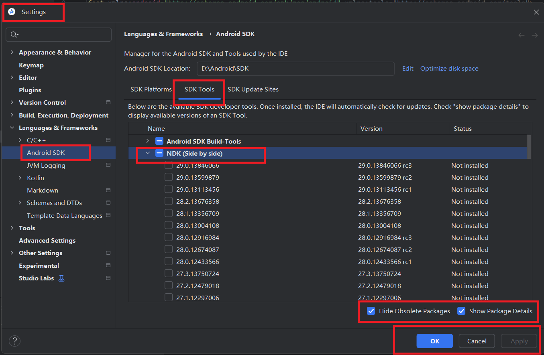Click the Android Studio logo icon in title bar

coord(12,12)
